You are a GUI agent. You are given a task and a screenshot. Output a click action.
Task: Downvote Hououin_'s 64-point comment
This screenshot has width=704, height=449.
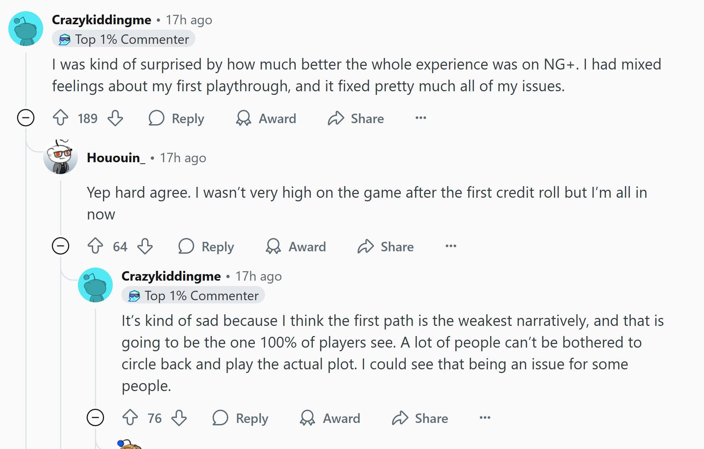145,246
